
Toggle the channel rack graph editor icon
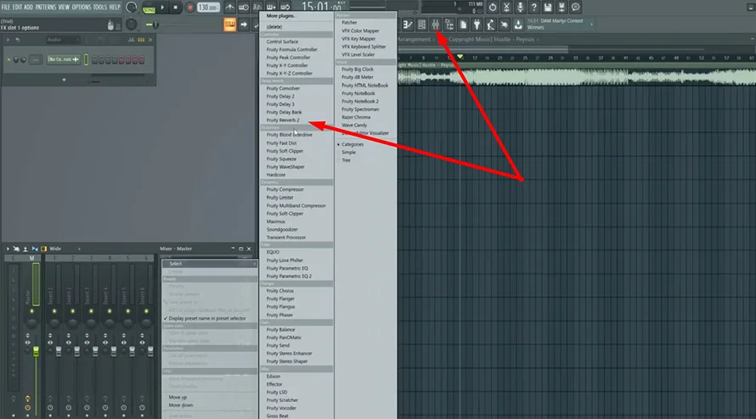click(x=131, y=40)
